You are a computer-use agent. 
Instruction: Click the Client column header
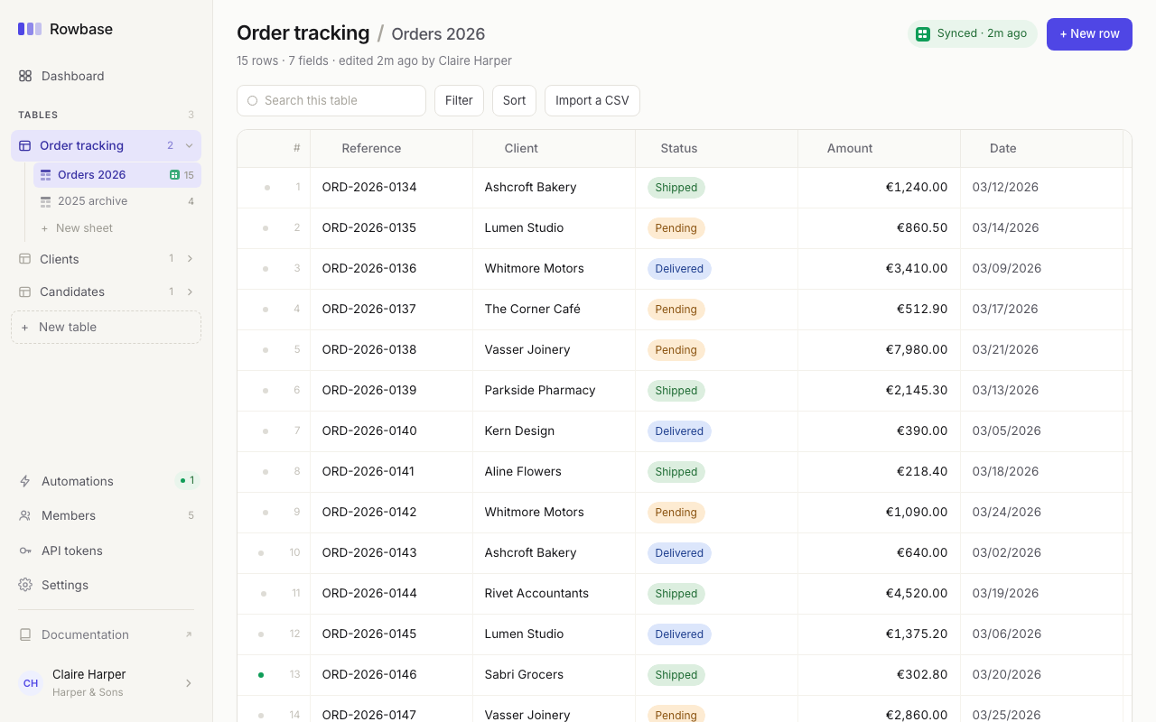click(555, 148)
